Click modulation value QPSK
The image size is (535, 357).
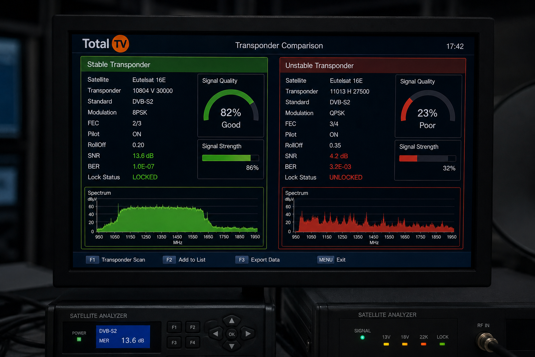[337, 113]
